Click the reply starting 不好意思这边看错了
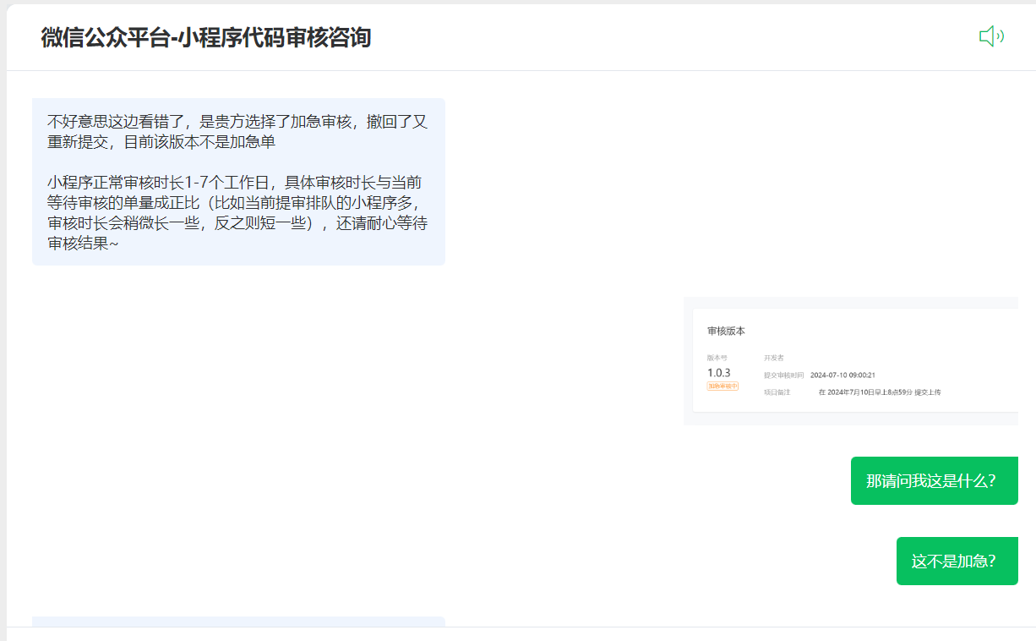The image size is (1036, 641). (x=238, y=182)
